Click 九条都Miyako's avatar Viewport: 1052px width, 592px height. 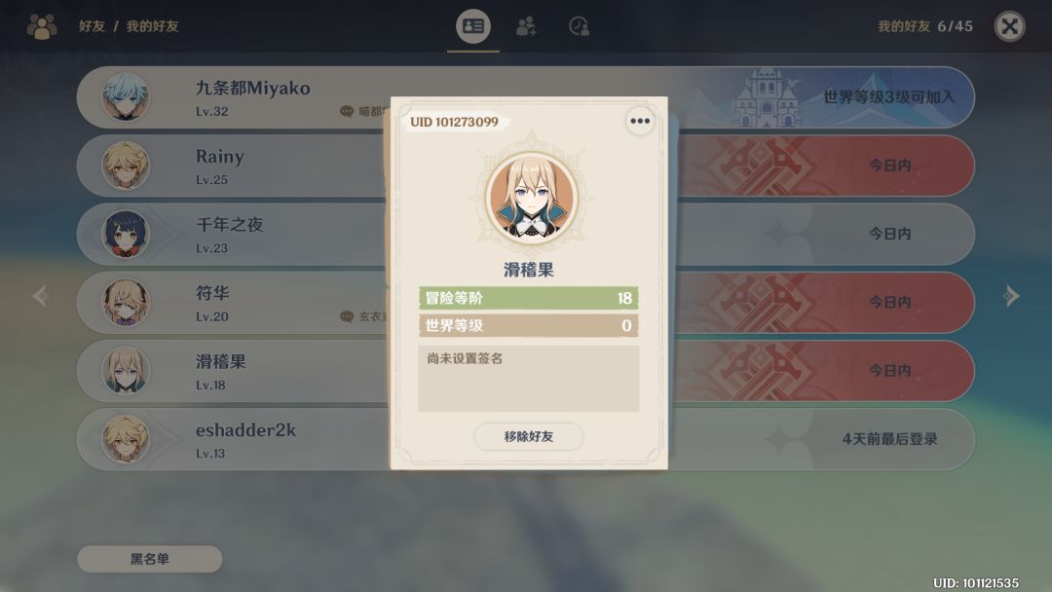[126, 96]
